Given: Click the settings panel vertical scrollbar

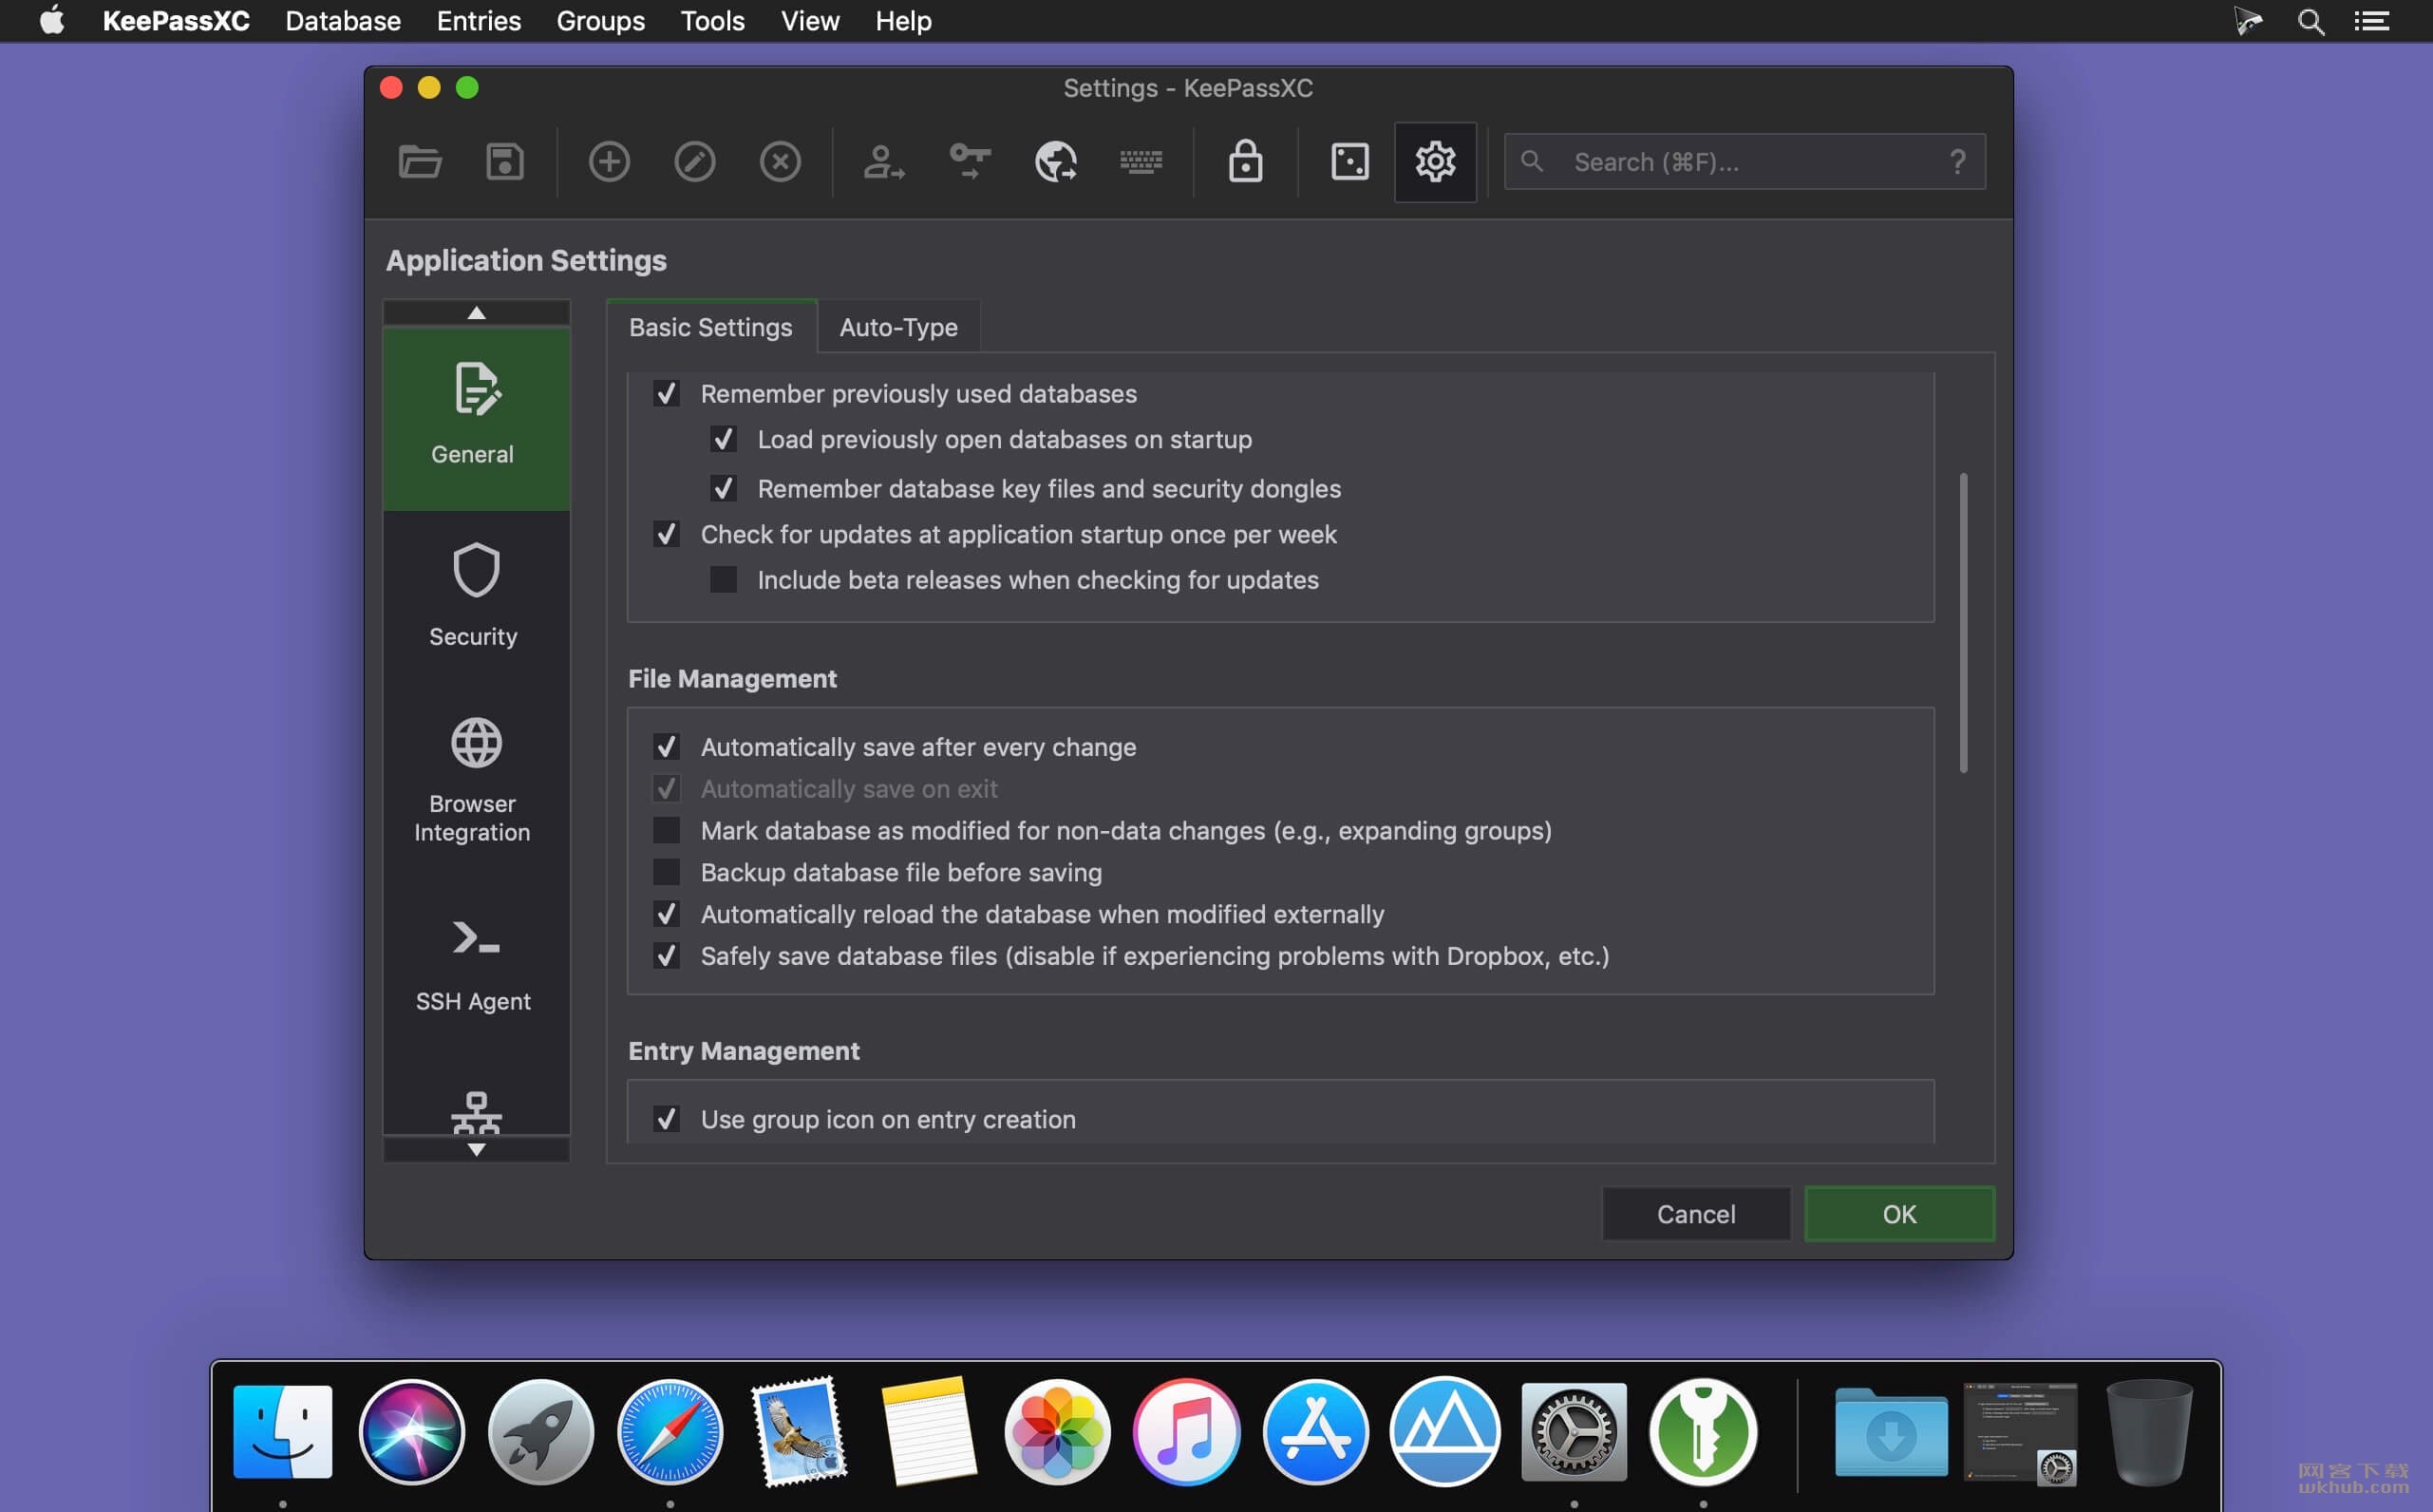Looking at the screenshot, I should [1963, 622].
